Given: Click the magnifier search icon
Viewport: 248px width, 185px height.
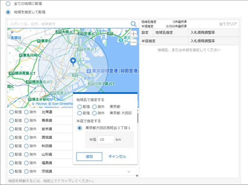Looking at the screenshot, I should click(x=133, y=24).
